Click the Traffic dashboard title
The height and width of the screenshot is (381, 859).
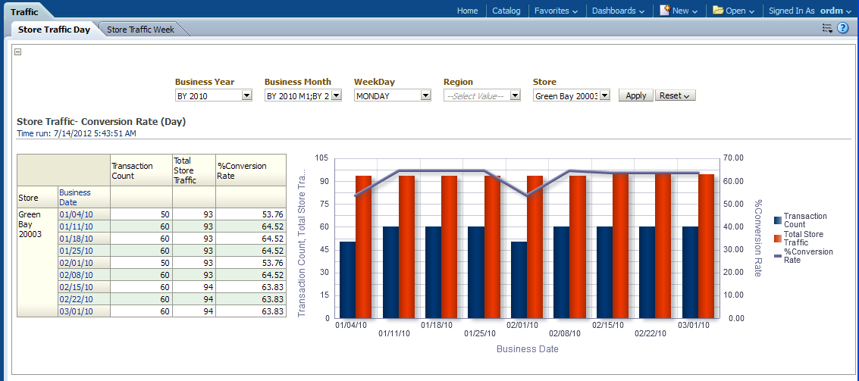click(x=25, y=11)
